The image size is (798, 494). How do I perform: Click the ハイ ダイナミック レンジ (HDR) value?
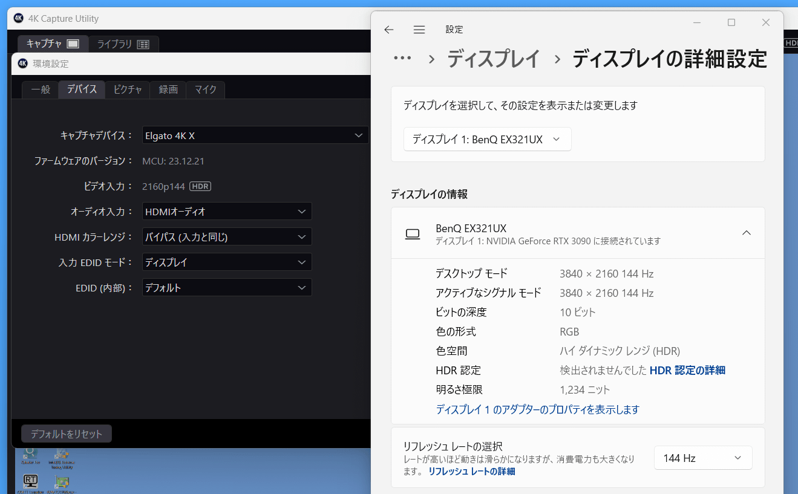(620, 351)
